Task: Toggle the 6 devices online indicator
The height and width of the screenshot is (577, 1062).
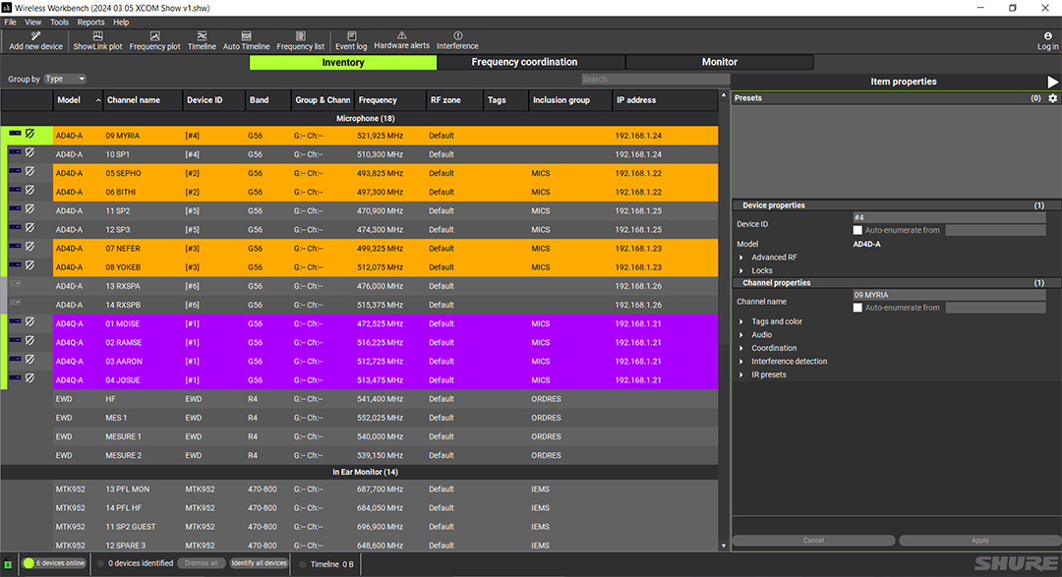Action: [54, 563]
